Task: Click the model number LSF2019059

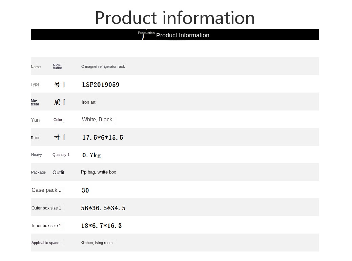Action: (x=101, y=85)
